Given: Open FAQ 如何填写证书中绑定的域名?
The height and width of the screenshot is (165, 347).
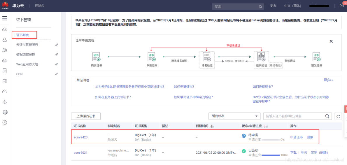Looking at the screenshot, I should point(193,97).
